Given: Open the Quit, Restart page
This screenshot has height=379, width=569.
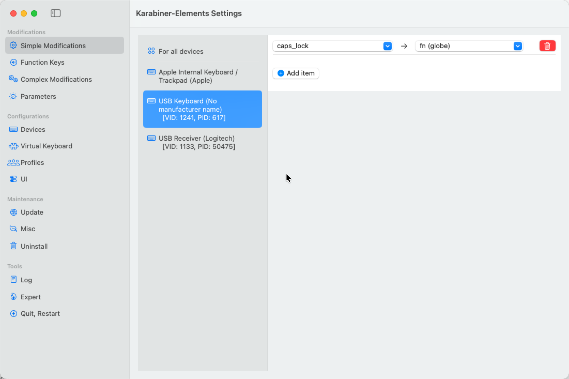Looking at the screenshot, I should coord(40,314).
